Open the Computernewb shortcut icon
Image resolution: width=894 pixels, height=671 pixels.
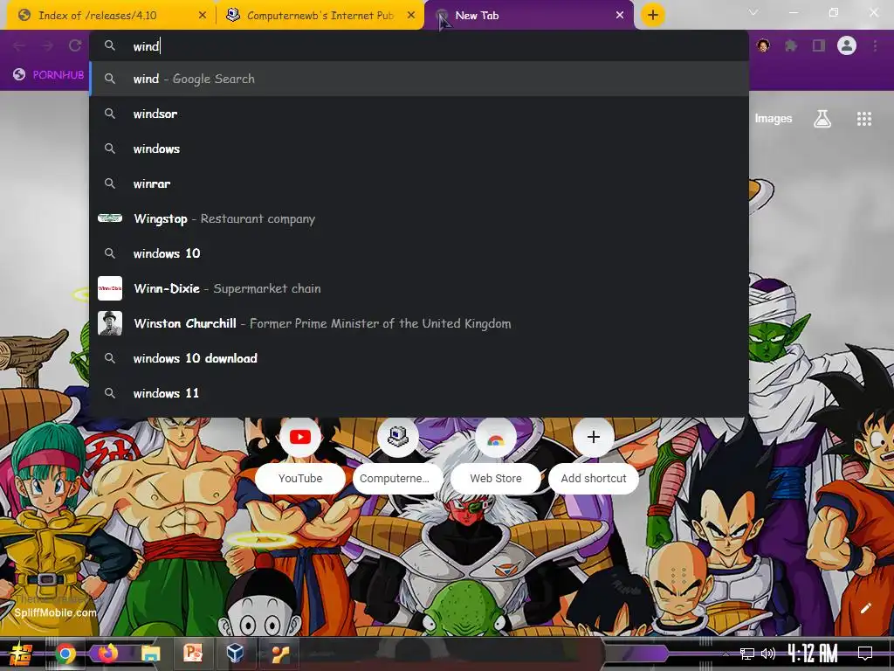coord(398,437)
